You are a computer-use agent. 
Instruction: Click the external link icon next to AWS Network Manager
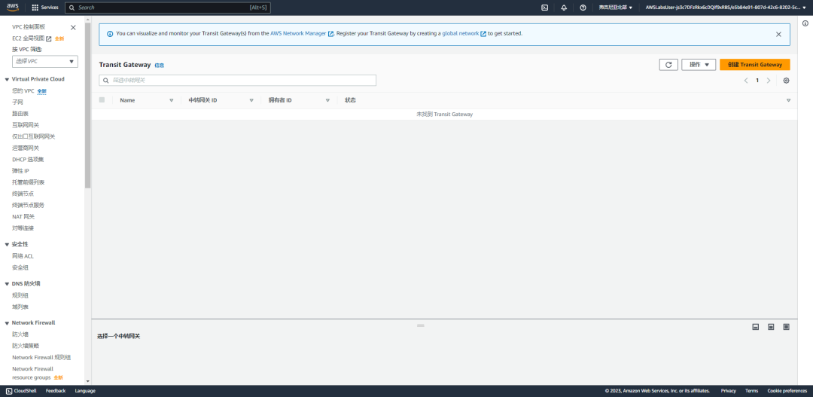pos(330,34)
